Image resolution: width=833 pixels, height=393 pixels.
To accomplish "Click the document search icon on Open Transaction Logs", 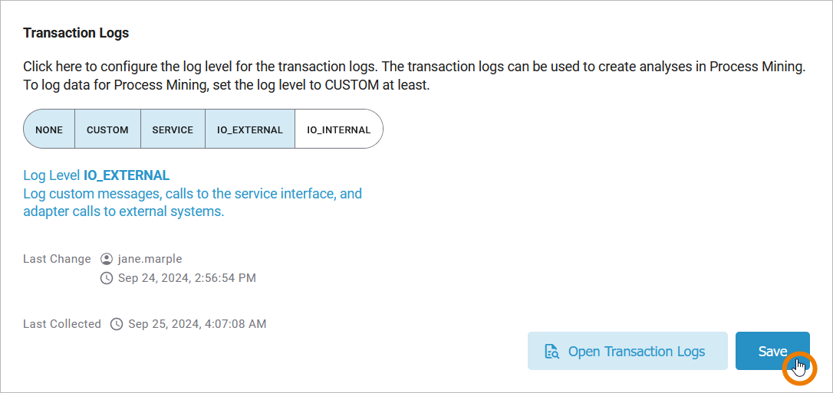I will point(551,352).
